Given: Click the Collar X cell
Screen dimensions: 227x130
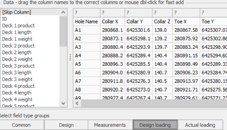Looking at the screenshot, I should click(113, 21).
